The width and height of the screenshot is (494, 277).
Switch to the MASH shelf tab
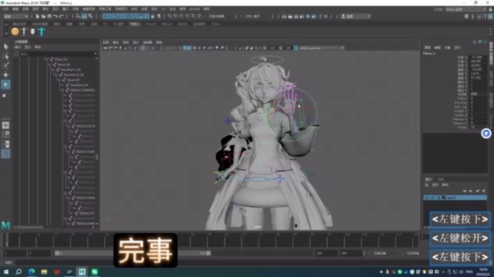coord(183,24)
